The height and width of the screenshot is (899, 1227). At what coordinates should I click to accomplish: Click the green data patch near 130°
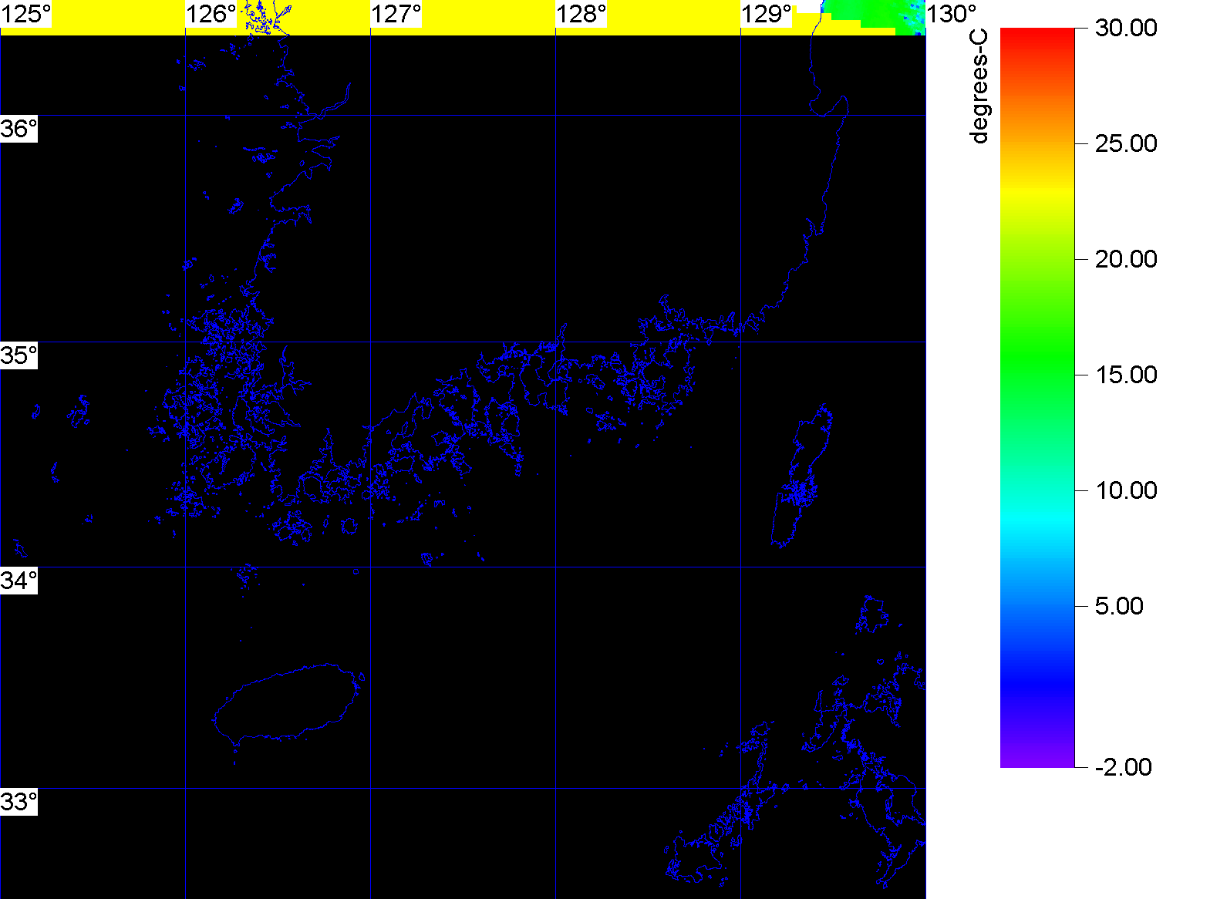875,15
